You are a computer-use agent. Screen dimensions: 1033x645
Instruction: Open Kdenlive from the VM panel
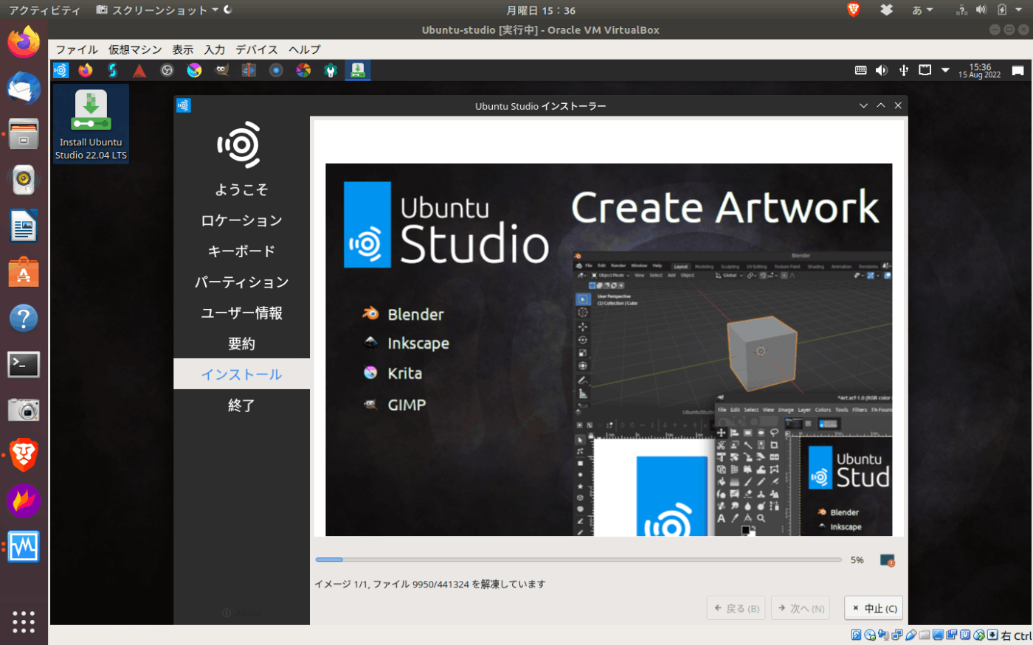click(x=249, y=70)
